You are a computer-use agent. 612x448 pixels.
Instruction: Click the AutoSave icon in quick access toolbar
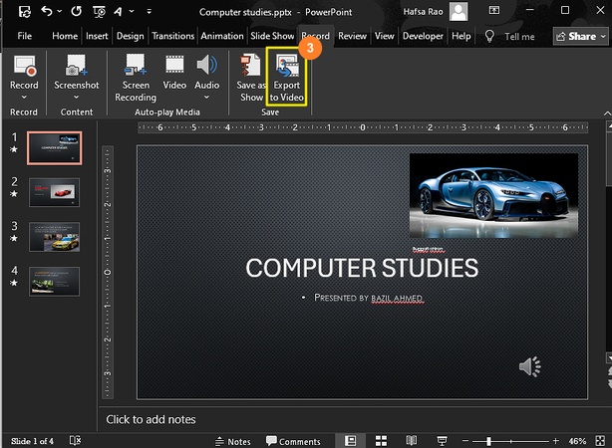24,12
